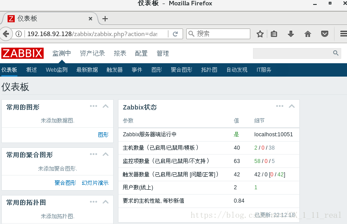347x224 pixels.
Task: Click the unsupported items count 5
Action: click(x=273, y=161)
